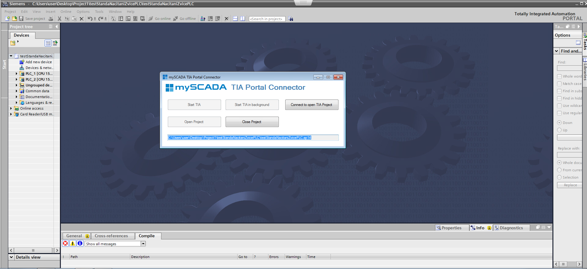Click the Redo arrow icon
The height and width of the screenshot is (269, 587).
pos(101,19)
